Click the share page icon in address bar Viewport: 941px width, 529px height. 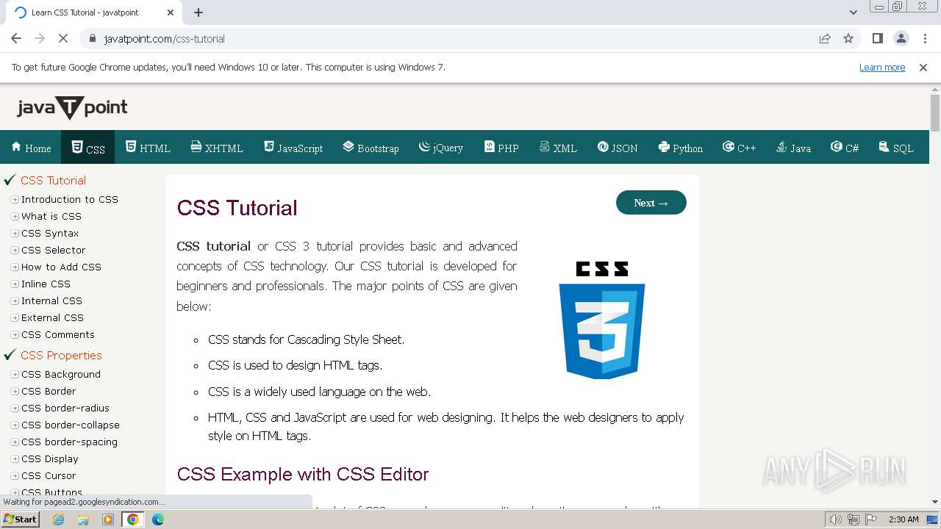click(825, 39)
